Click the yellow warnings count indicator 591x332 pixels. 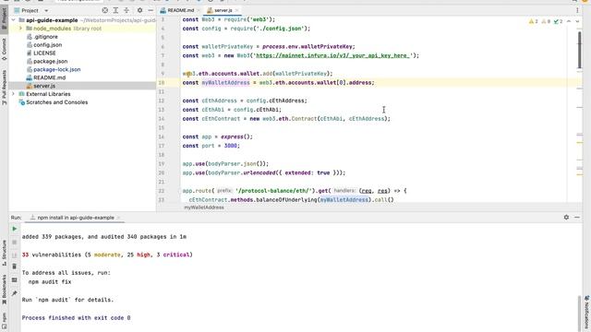(x=534, y=21)
